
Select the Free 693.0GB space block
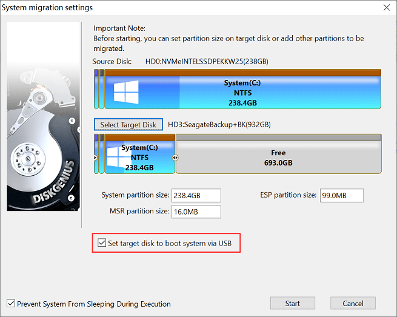(278, 158)
